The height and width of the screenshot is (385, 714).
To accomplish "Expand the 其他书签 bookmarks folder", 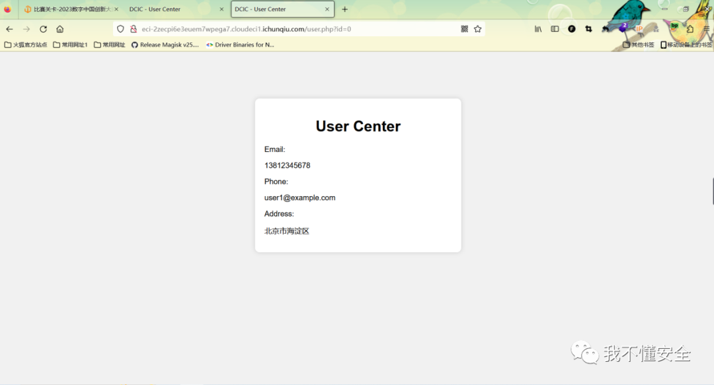I will point(639,45).
